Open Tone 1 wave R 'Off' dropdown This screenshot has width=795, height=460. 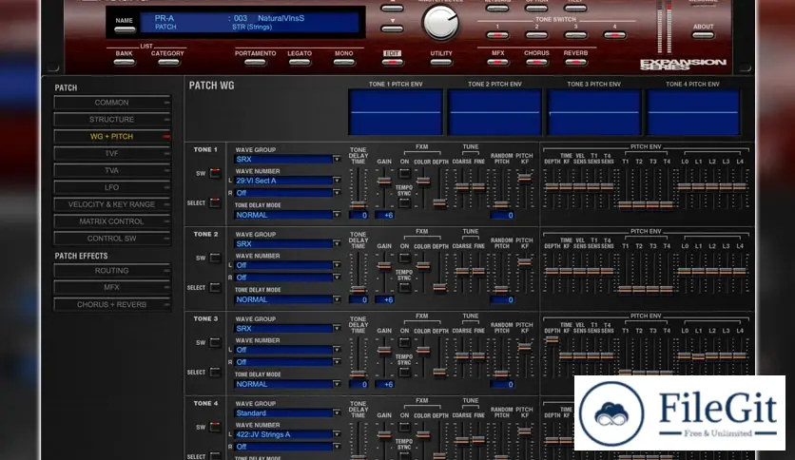coord(287,193)
